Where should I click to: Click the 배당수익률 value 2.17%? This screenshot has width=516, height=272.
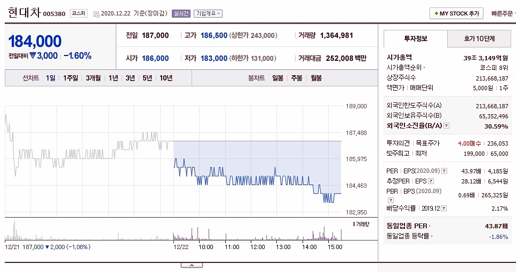pos(499,209)
